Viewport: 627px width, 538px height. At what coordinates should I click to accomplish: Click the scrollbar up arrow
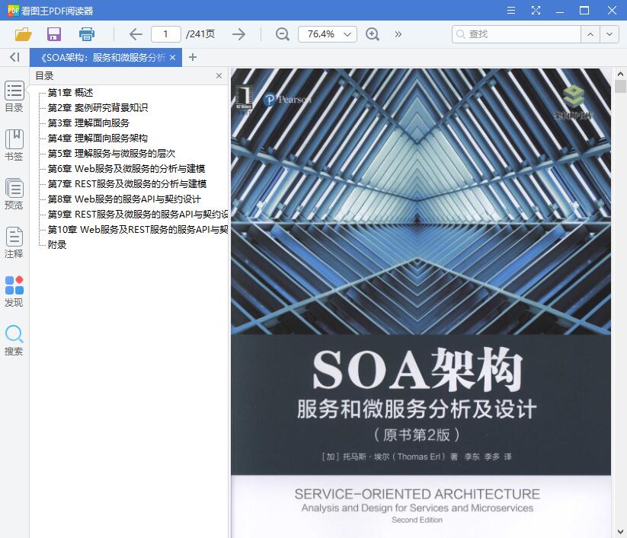pyautogui.click(x=620, y=74)
